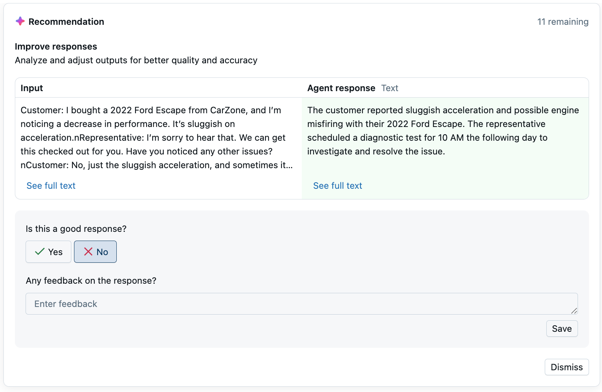Click the Recommendation title text
602x392 pixels.
[66, 22]
